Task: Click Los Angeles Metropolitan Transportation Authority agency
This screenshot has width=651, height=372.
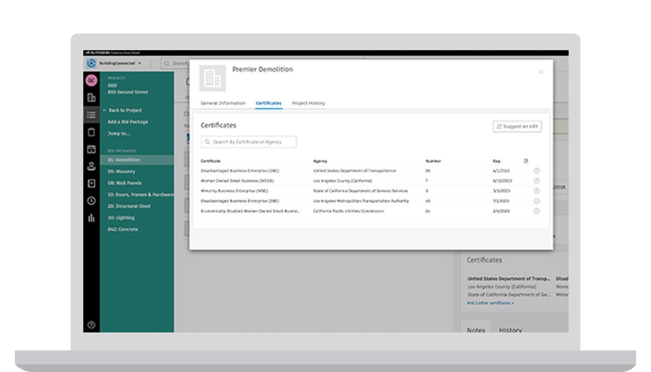Action: click(361, 201)
